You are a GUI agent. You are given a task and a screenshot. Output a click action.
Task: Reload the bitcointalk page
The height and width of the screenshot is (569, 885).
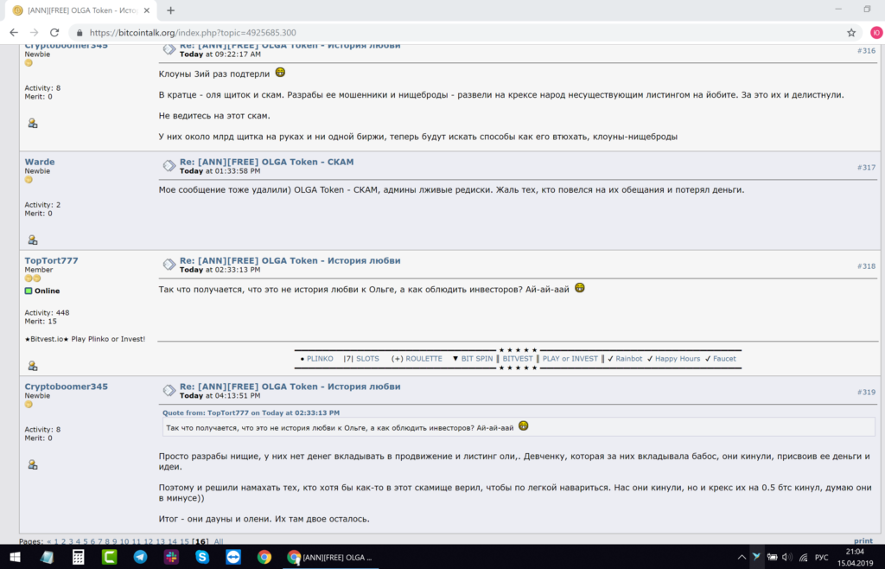54,33
